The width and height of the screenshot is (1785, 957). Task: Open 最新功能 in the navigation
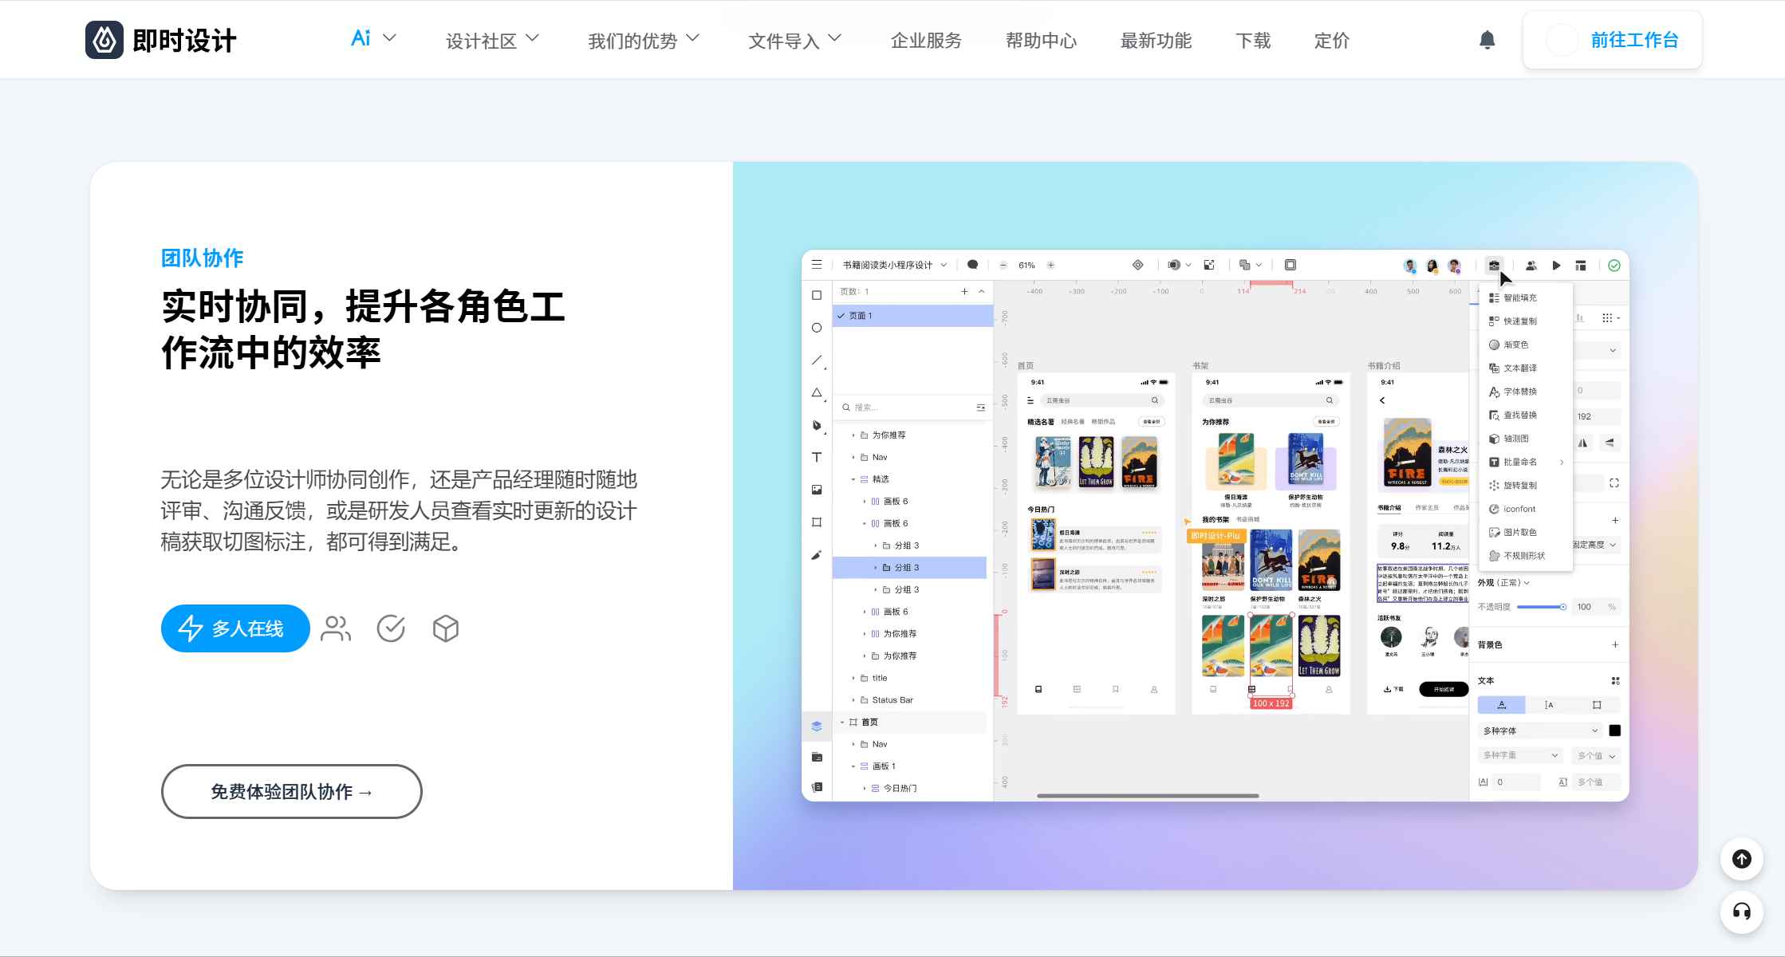pyautogui.click(x=1156, y=41)
